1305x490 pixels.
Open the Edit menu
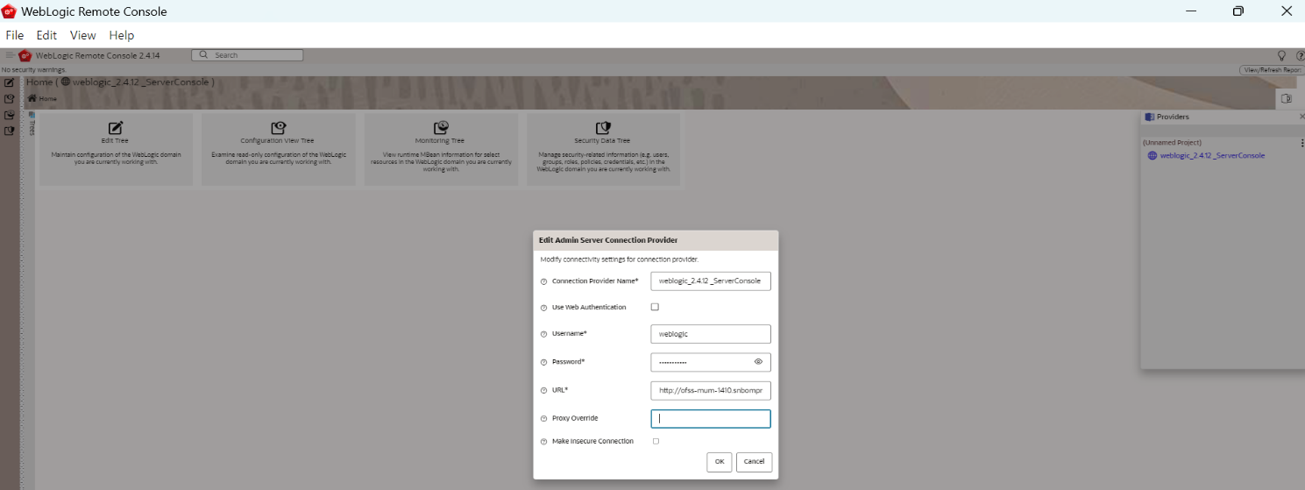click(46, 35)
